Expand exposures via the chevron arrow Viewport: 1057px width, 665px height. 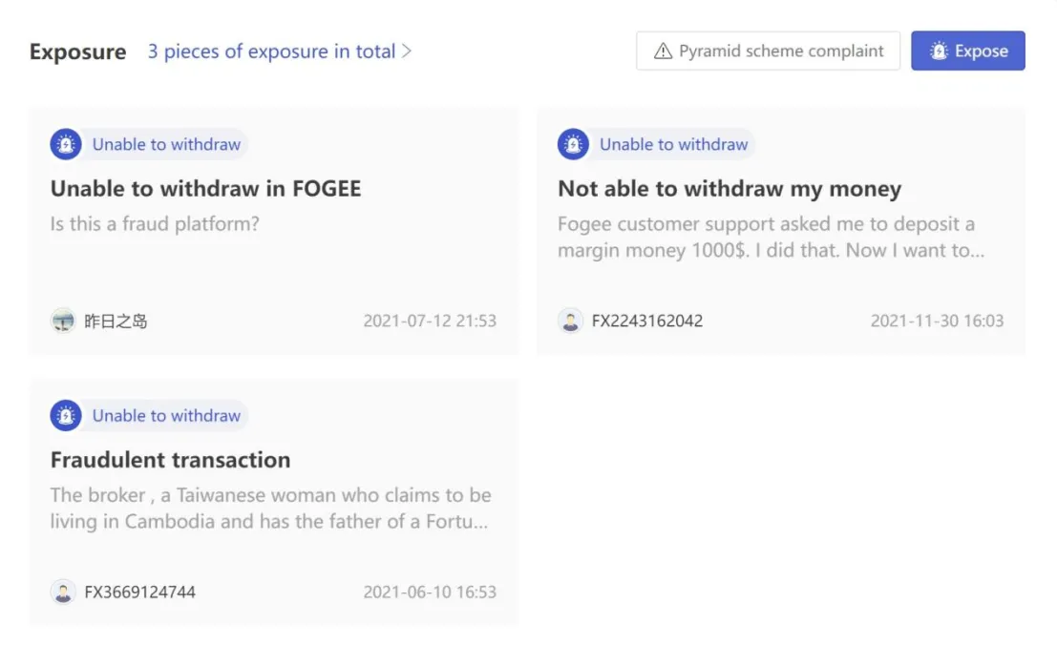(407, 52)
